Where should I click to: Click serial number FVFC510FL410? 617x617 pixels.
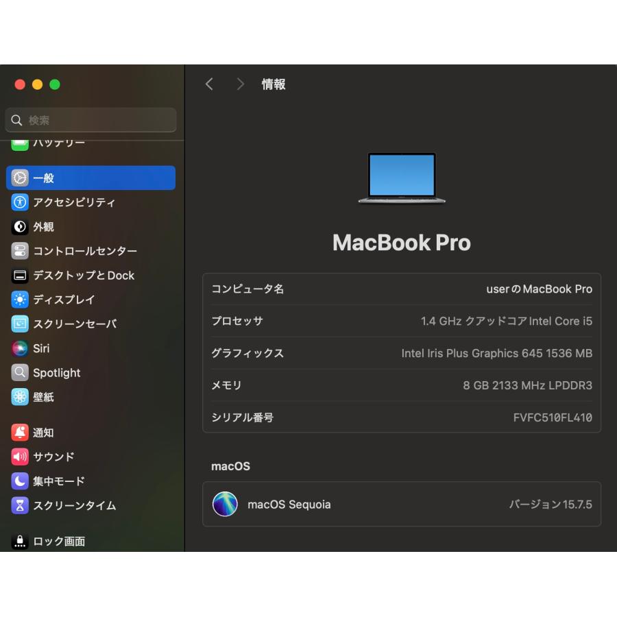tap(553, 418)
